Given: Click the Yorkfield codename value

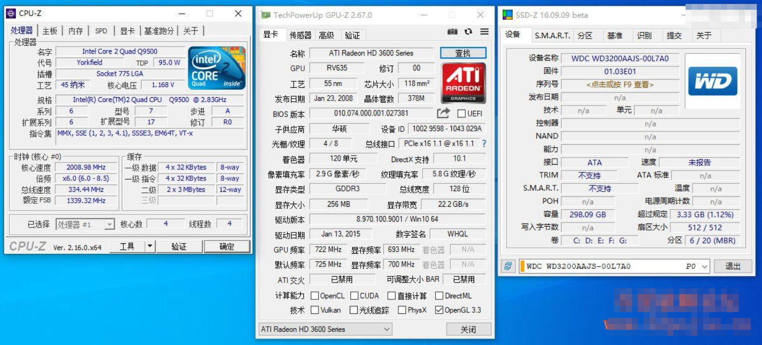Looking at the screenshot, I should click(89, 62).
